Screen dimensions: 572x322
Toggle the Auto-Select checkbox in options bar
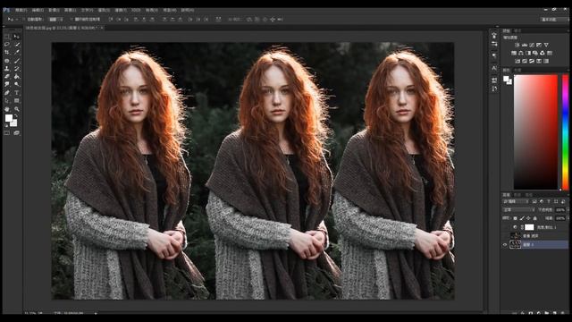[x=24, y=19]
